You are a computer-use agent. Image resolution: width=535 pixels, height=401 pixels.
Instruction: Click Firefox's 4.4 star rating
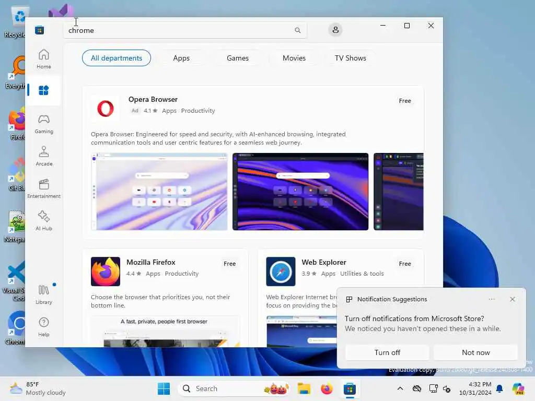pos(133,274)
